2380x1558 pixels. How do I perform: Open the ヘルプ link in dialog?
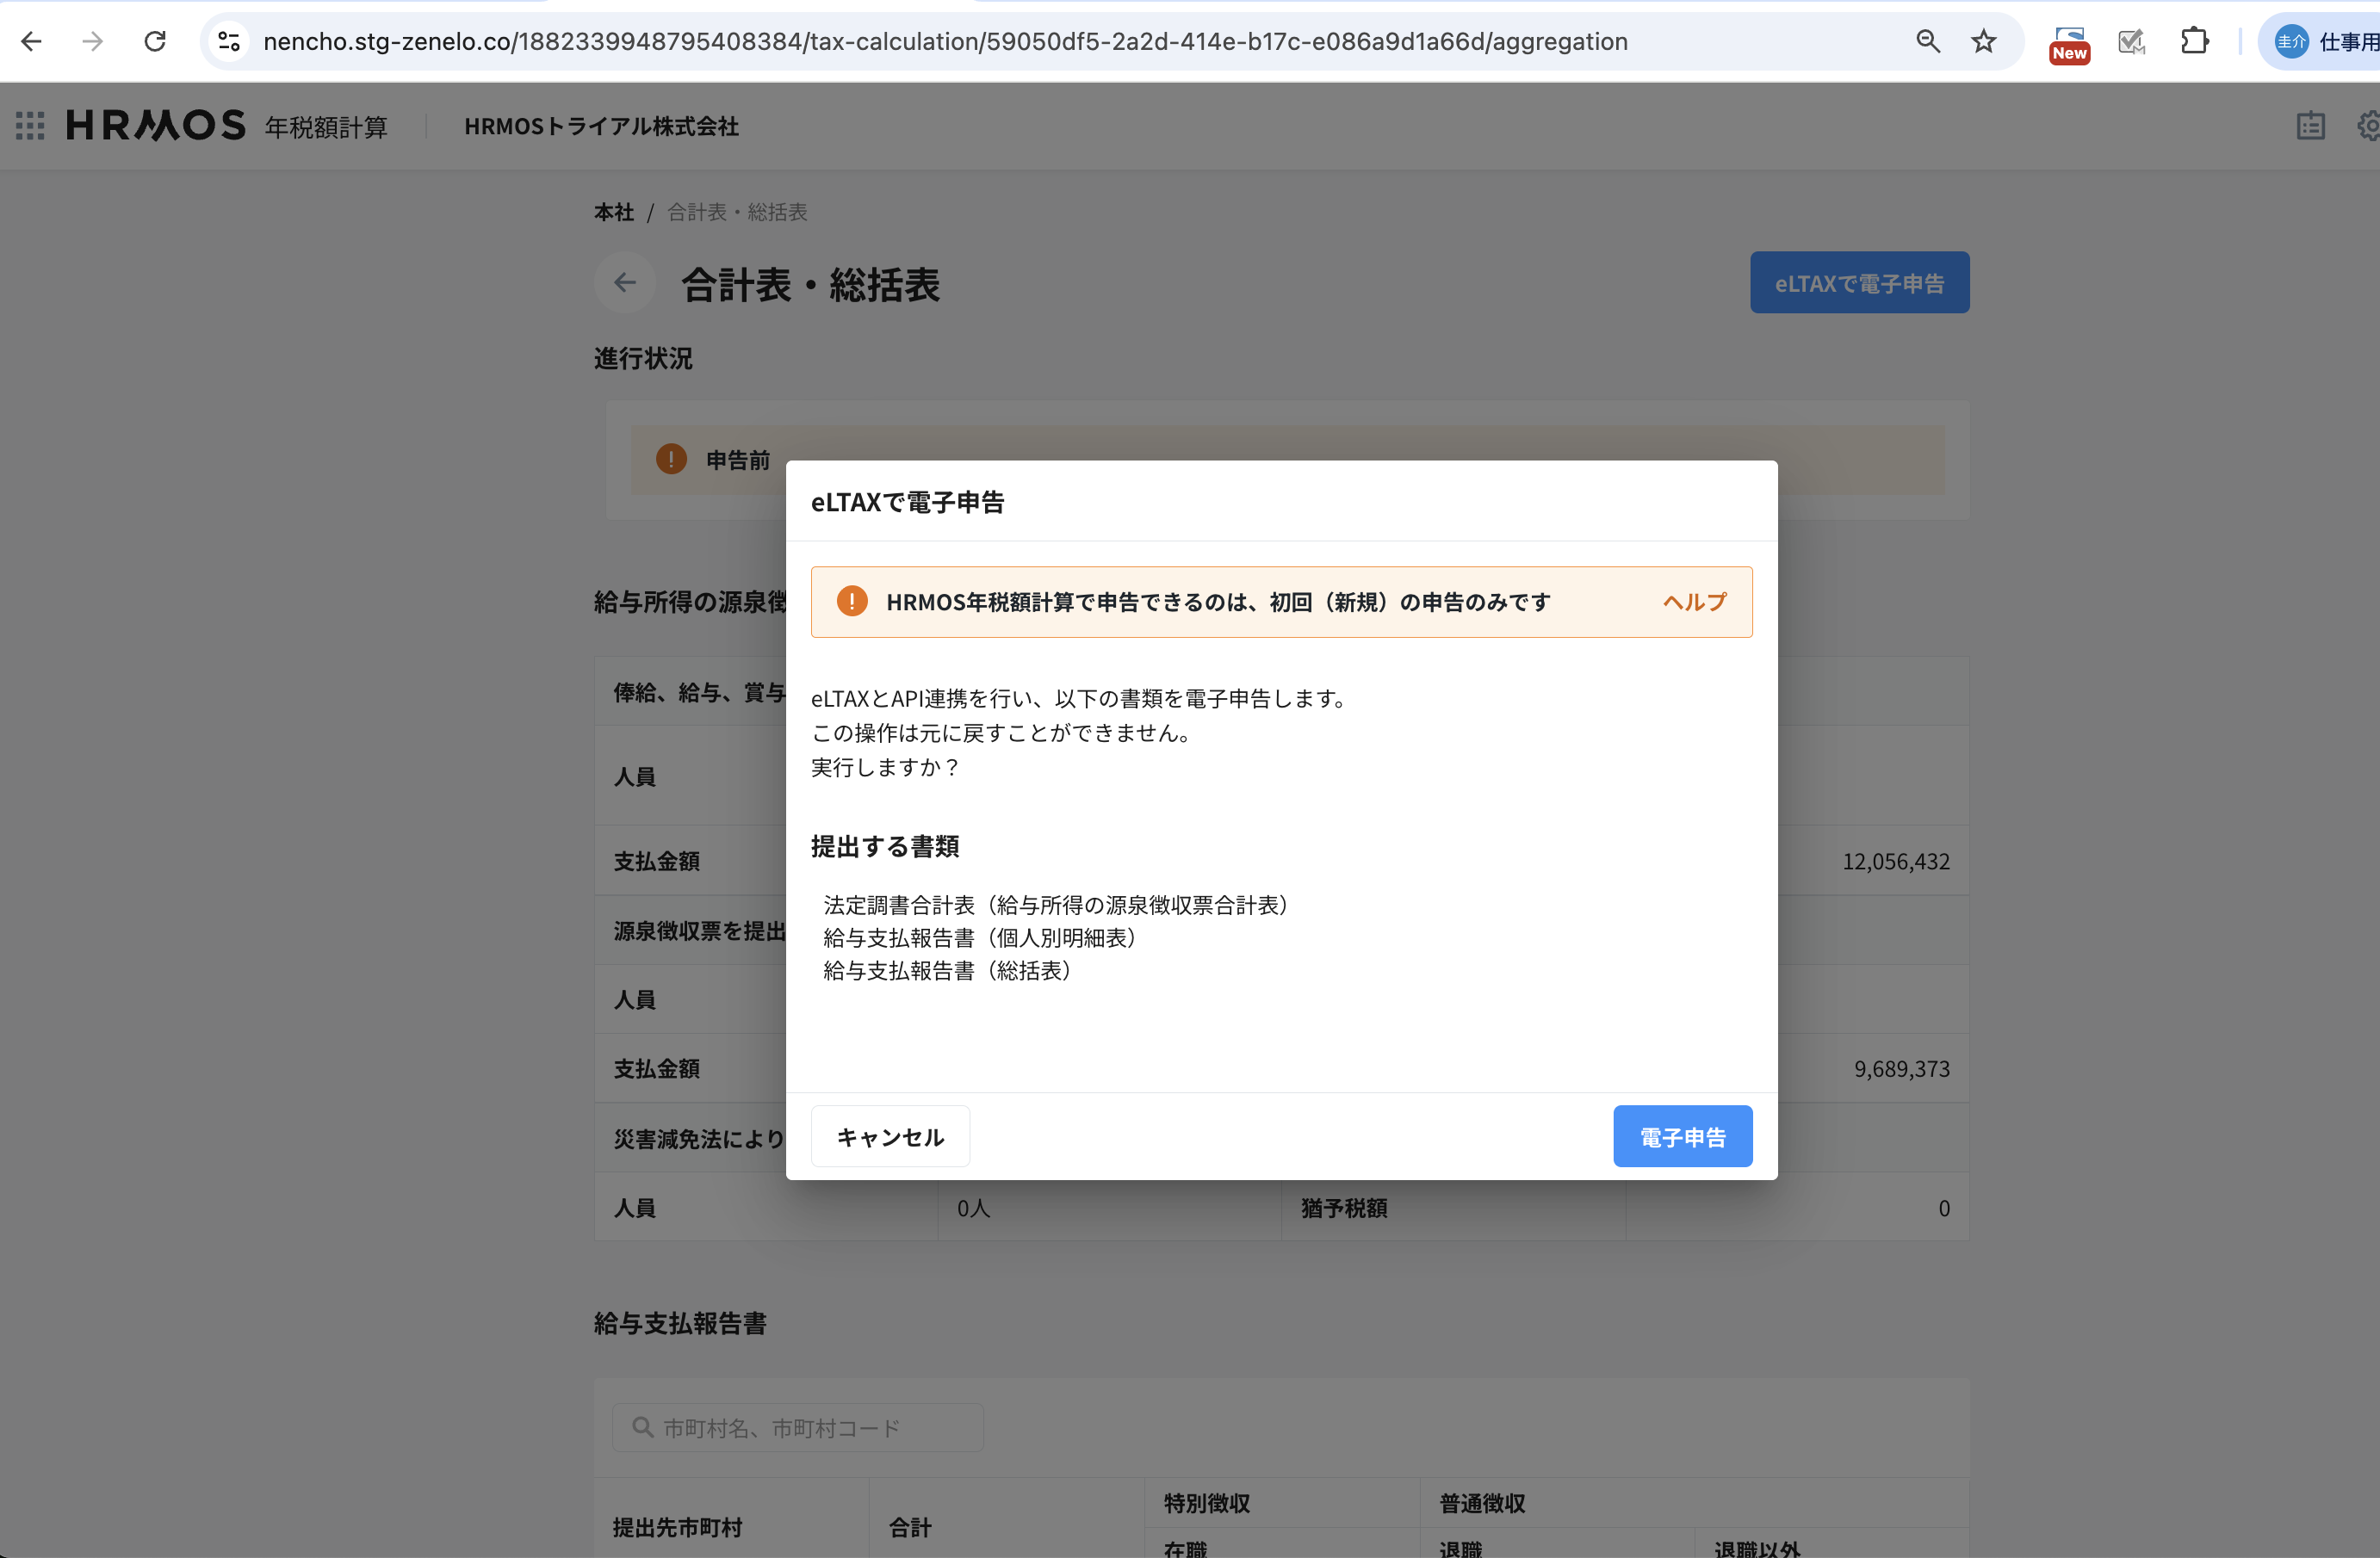point(1694,602)
